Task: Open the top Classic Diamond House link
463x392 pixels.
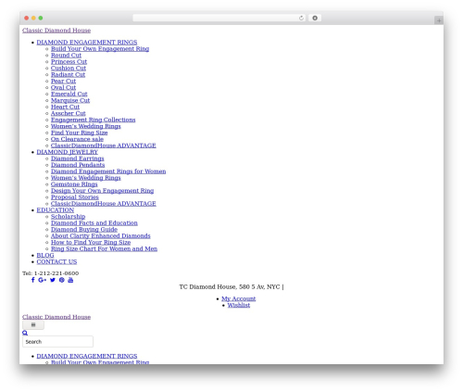Action: tap(56, 31)
